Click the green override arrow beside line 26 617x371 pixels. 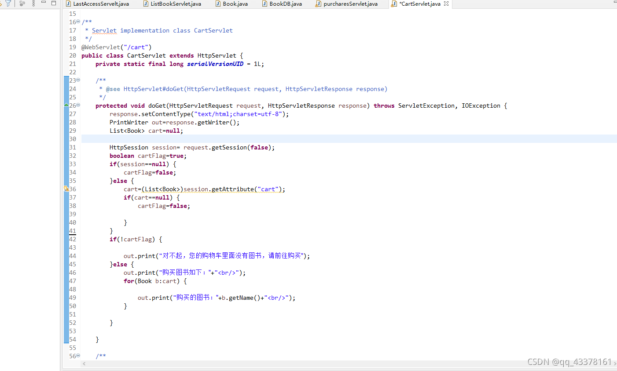(x=66, y=105)
